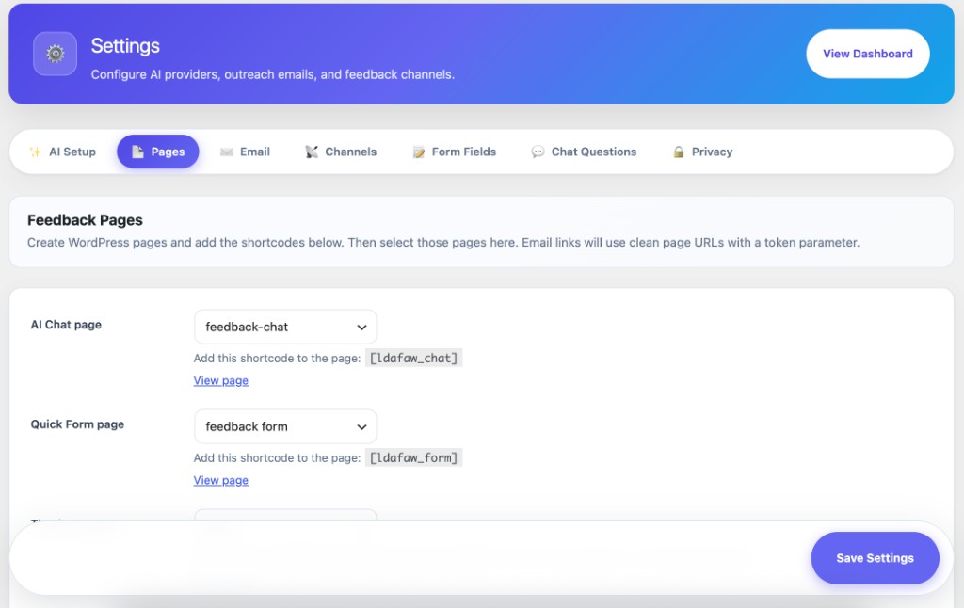964x608 pixels.
Task: Select the Pages tab label
Action: [x=168, y=152]
